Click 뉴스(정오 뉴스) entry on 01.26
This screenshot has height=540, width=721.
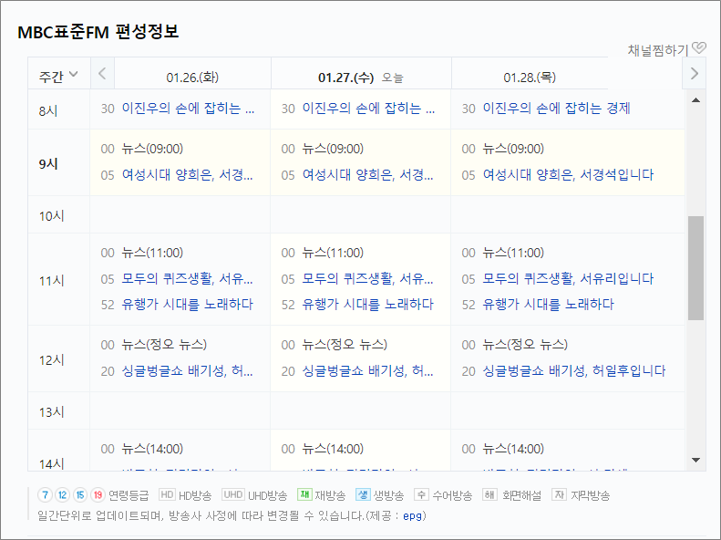tap(164, 345)
